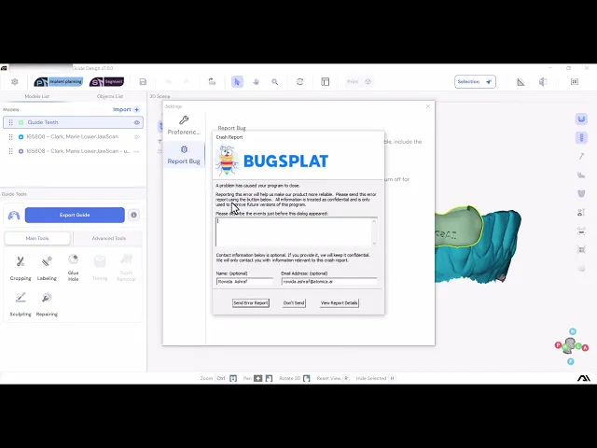The image size is (597, 448).
Task: Click the guide arch icon beside Export Guide
Action: pos(14,216)
